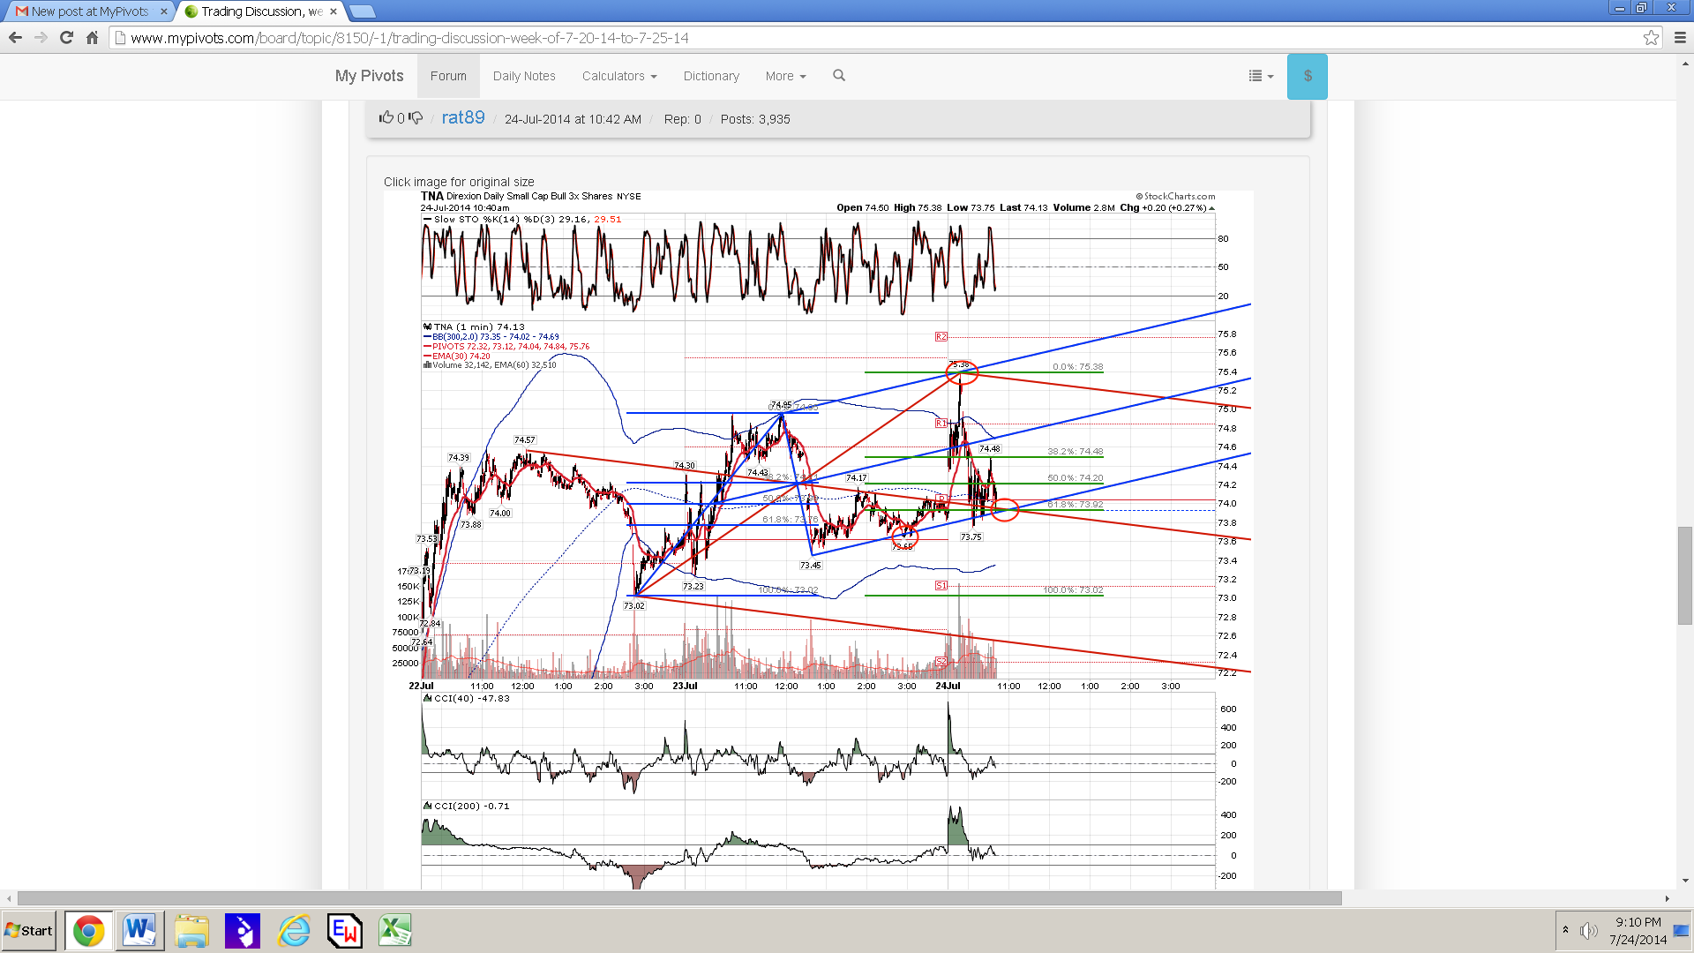Open the rat89 user profile link
Screen dimensions: 1694x953
point(463,117)
